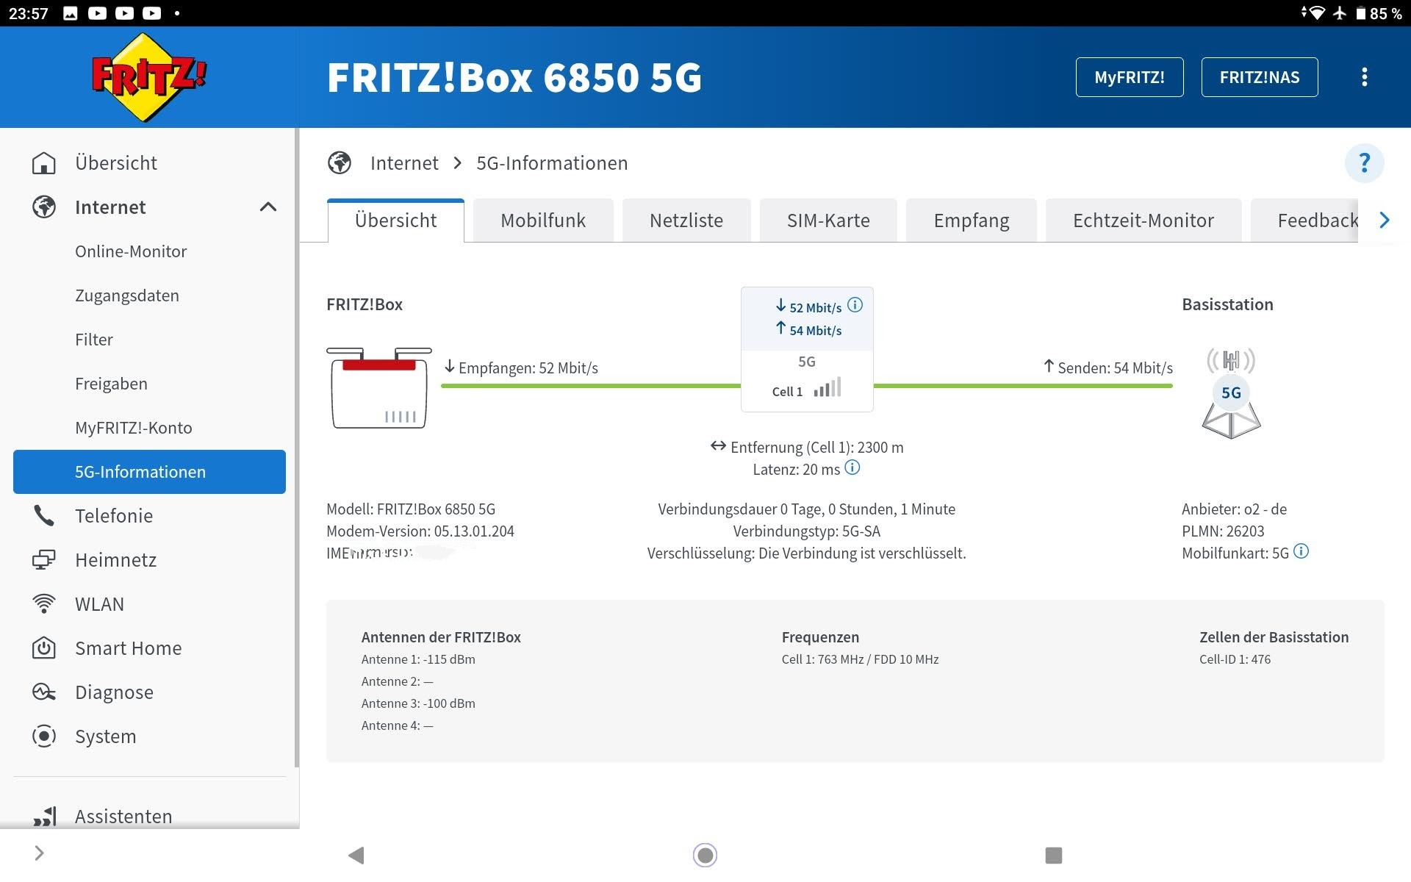Screen dimensions: 1411x882
Task: Click info icon next to 52 Mbit/s
Action: (855, 305)
